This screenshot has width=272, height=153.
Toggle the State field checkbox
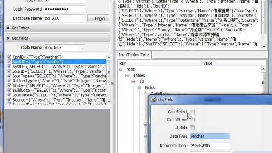point(9,85)
